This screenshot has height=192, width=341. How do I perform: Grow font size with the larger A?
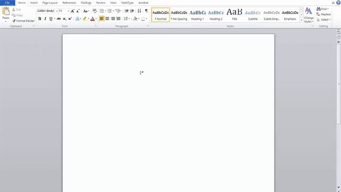point(72,11)
